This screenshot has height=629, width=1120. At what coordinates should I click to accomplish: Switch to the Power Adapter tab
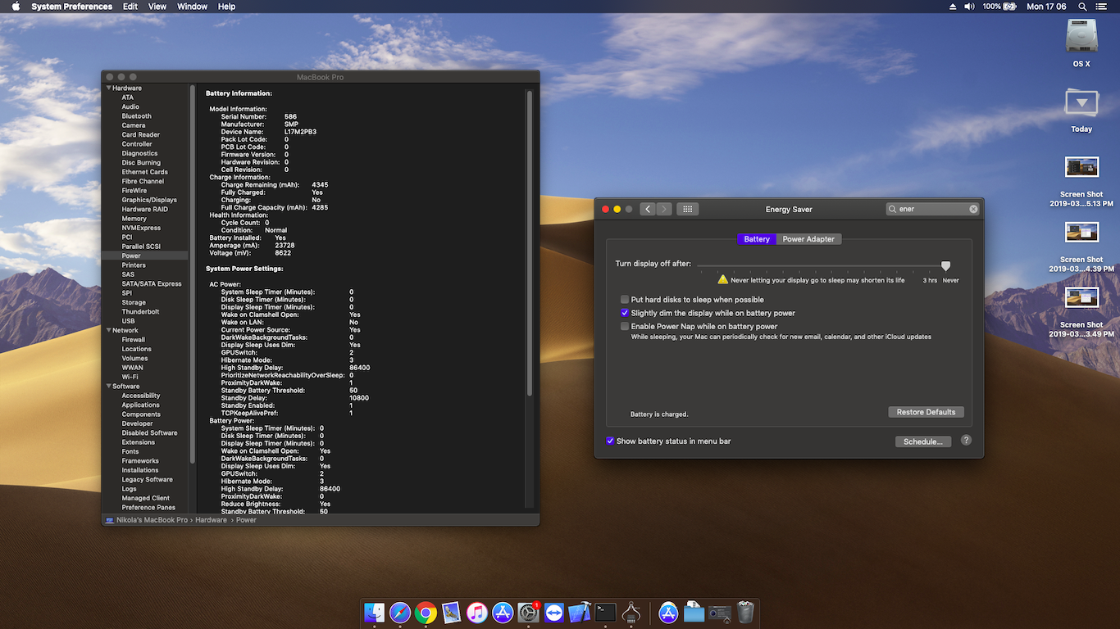pyautogui.click(x=808, y=239)
